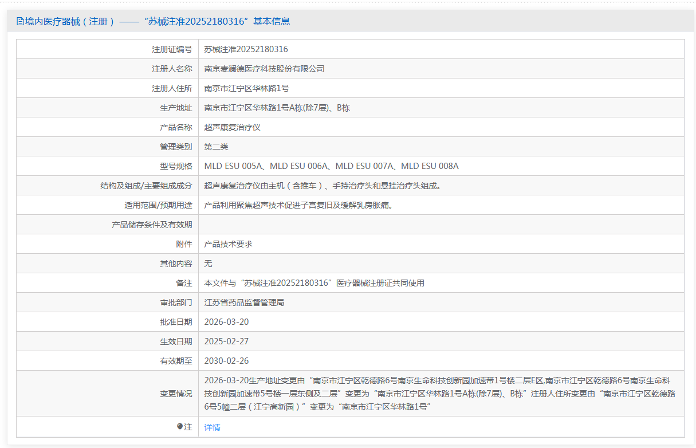Click the 有效期至 label
696x448 pixels.
[x=176, y=361]
